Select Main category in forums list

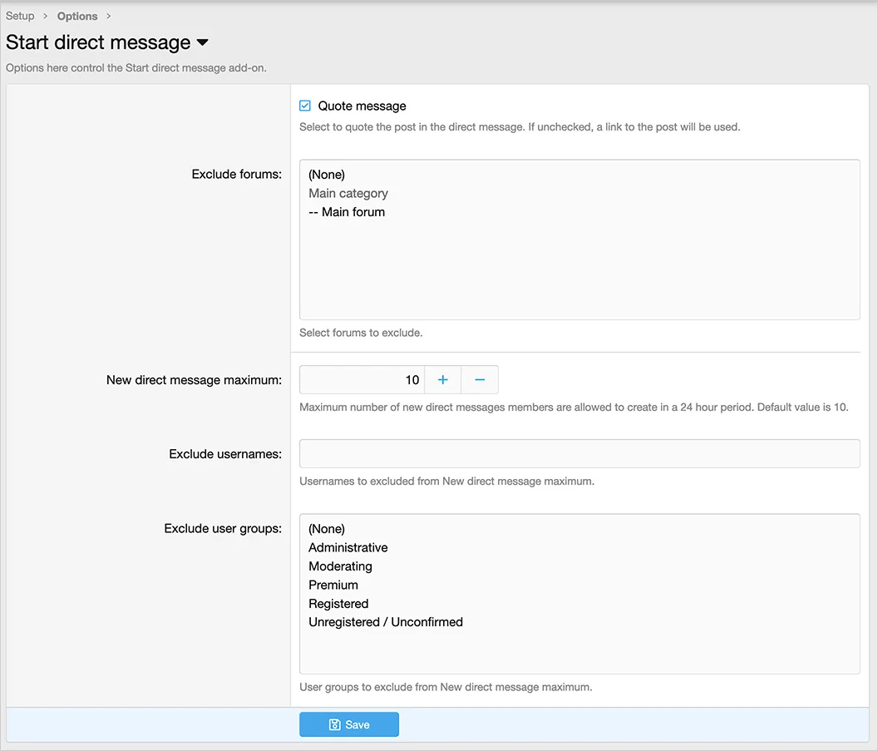[x=348, y=193]
